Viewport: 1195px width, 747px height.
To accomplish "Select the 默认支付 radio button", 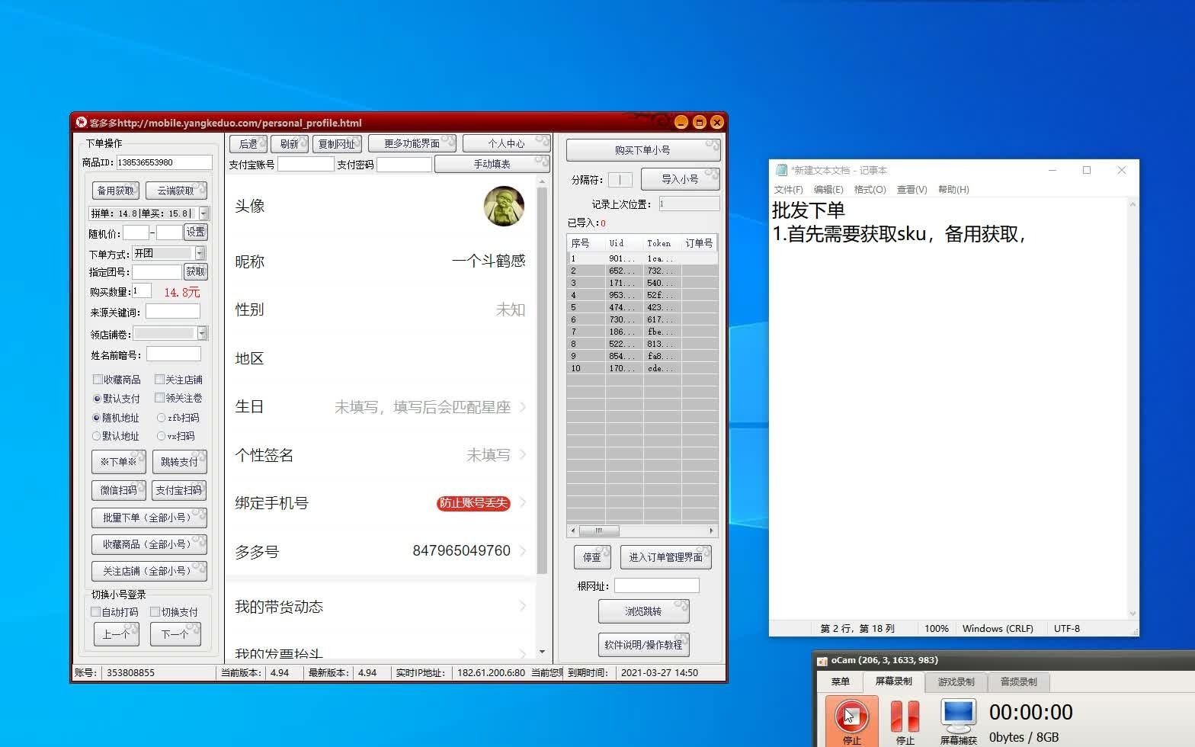I will (x=97, y=399).
